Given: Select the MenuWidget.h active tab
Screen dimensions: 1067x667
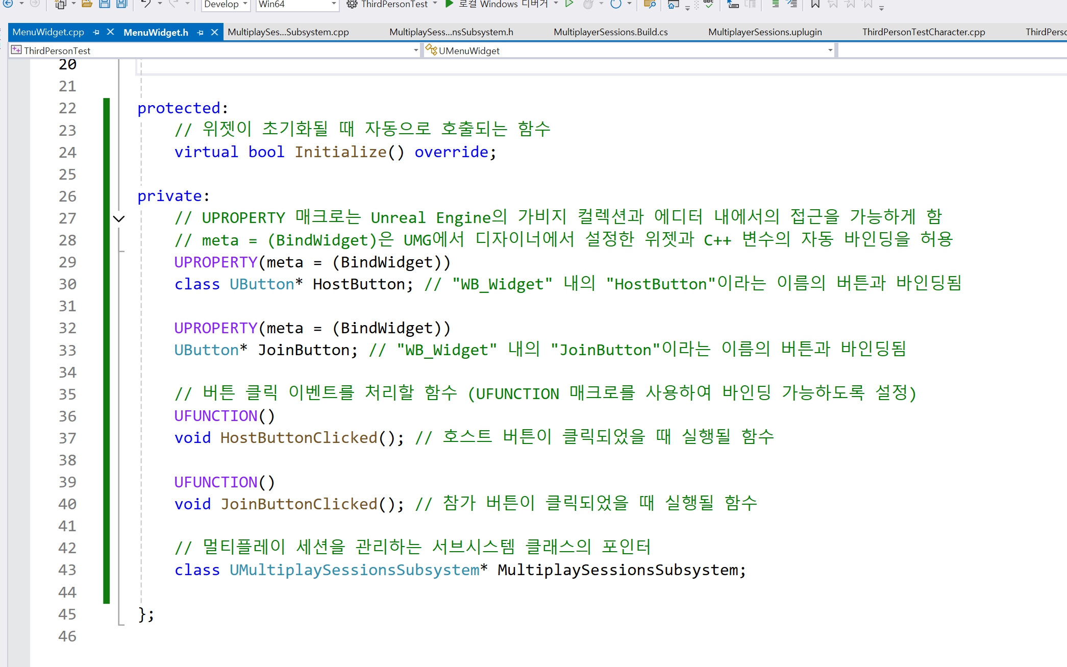Looking at the screenshot, I should tap(156, 32).
